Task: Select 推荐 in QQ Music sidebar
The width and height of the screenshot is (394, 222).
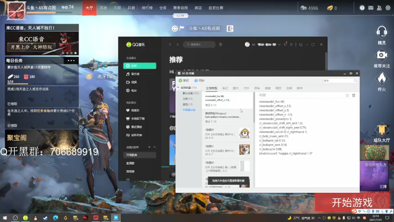Action: [140, 66]
